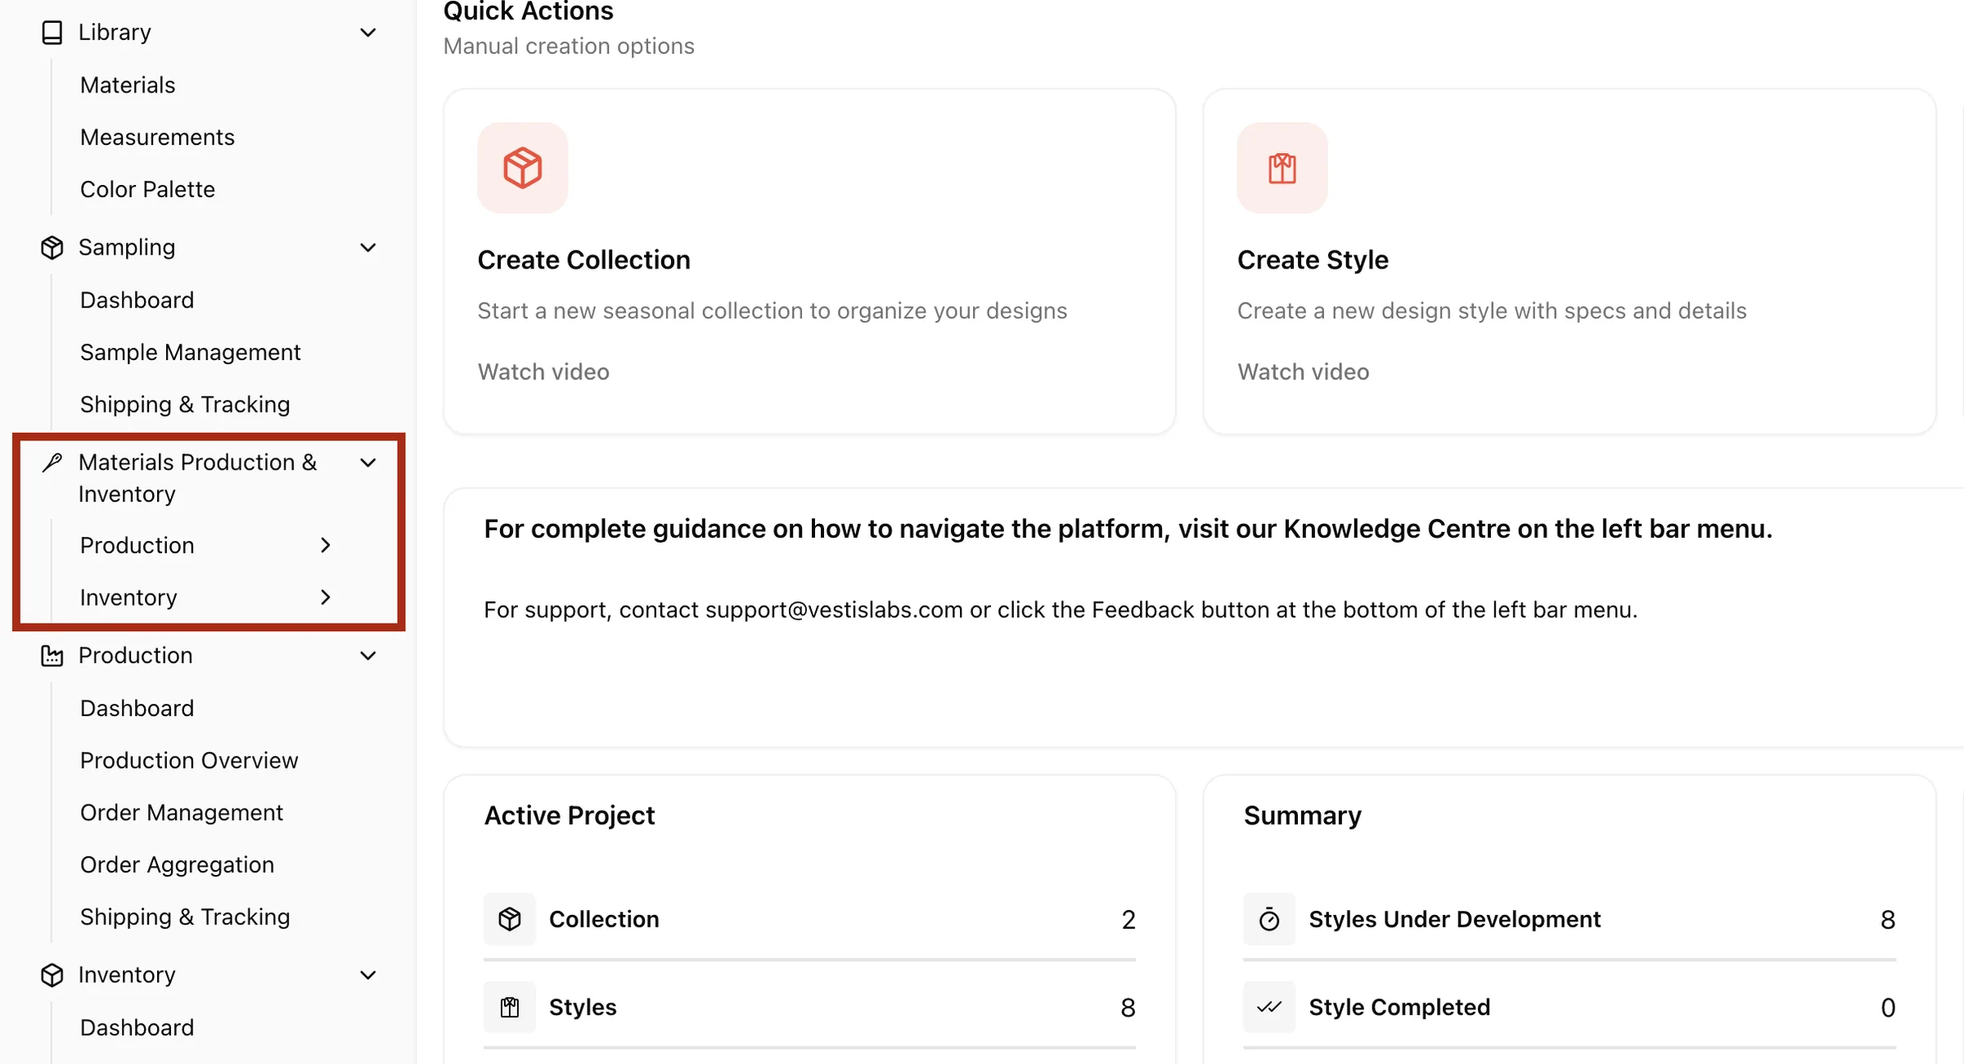Screen dimensions: 1964x1064
Task: Open Measurements in the Library menu
Action: [x=157, y=137]
